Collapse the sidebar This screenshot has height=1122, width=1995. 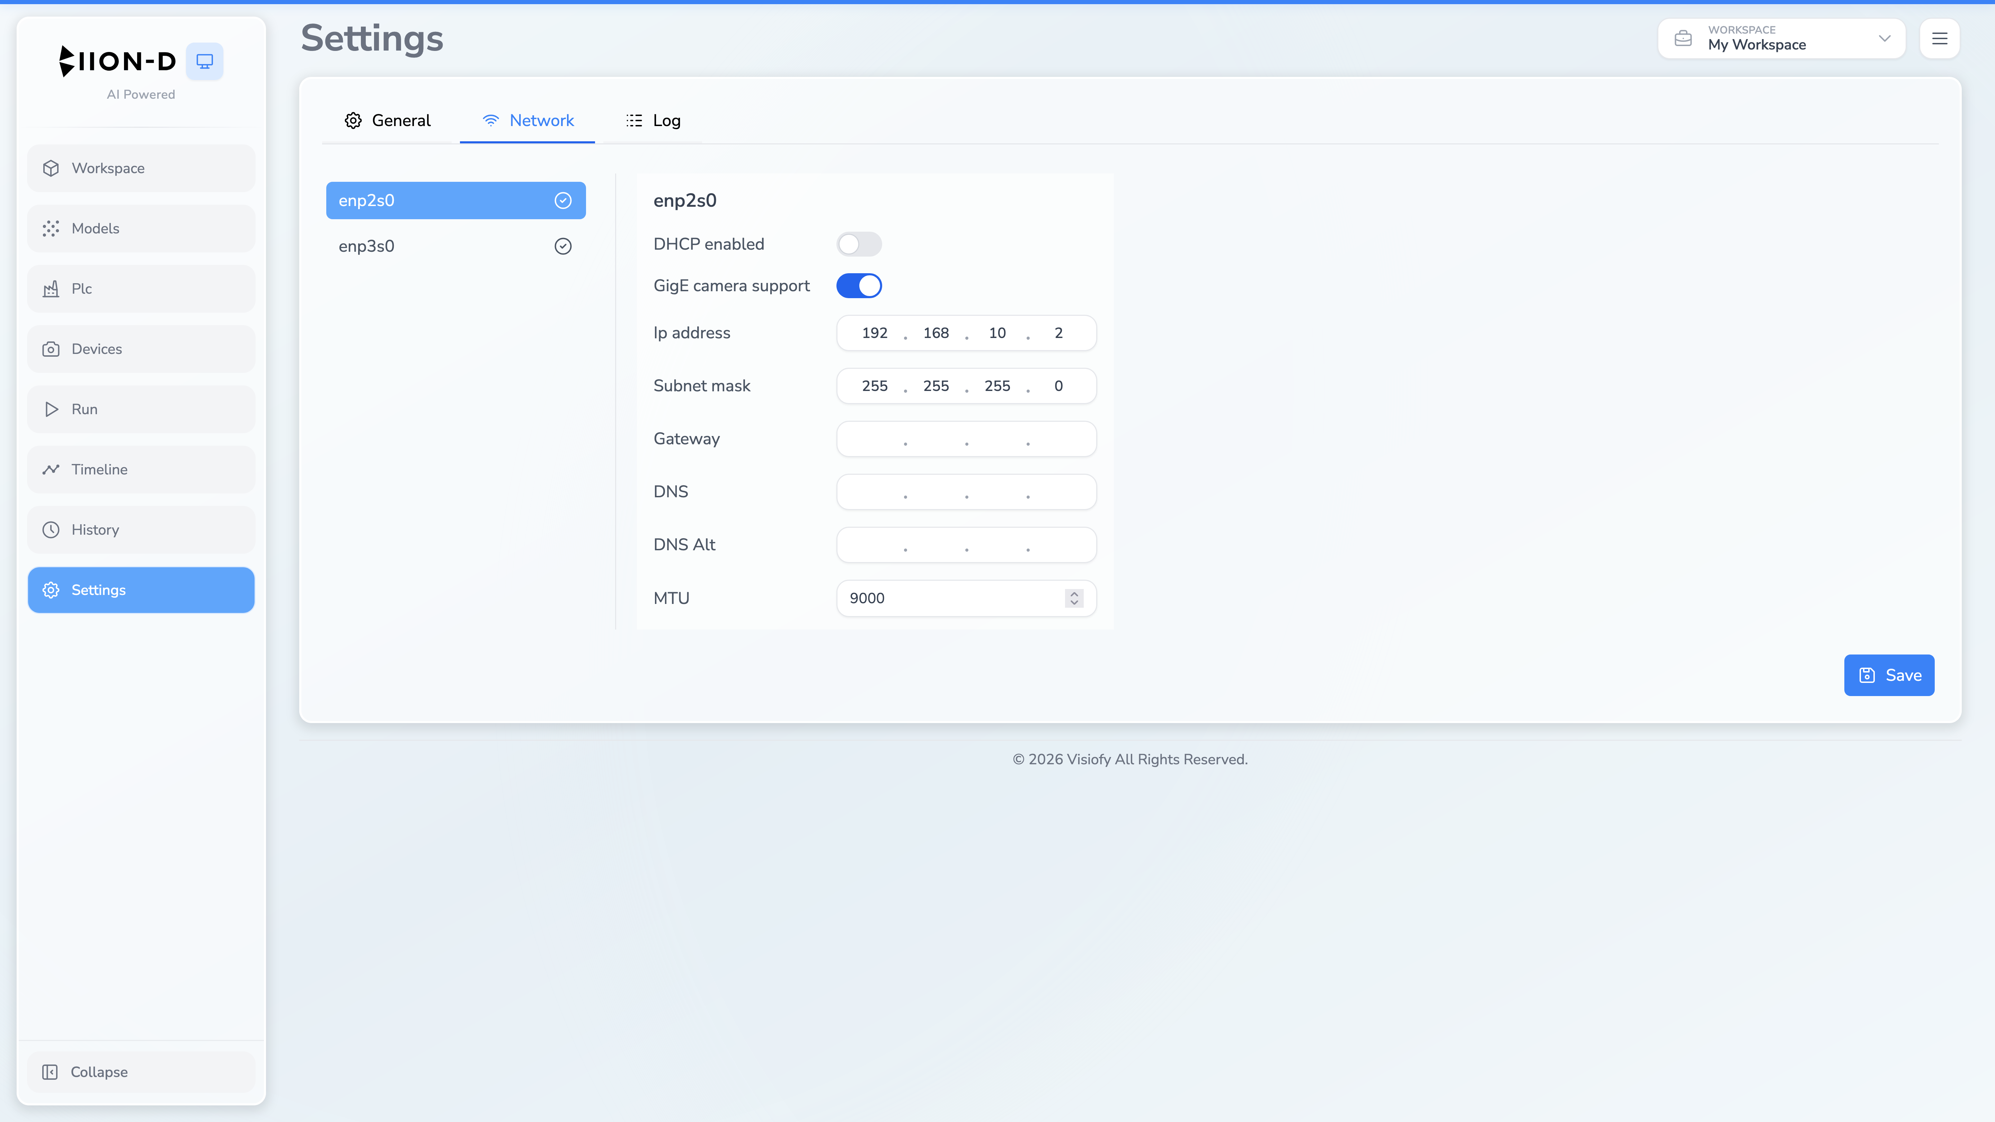pos(141,1072)
